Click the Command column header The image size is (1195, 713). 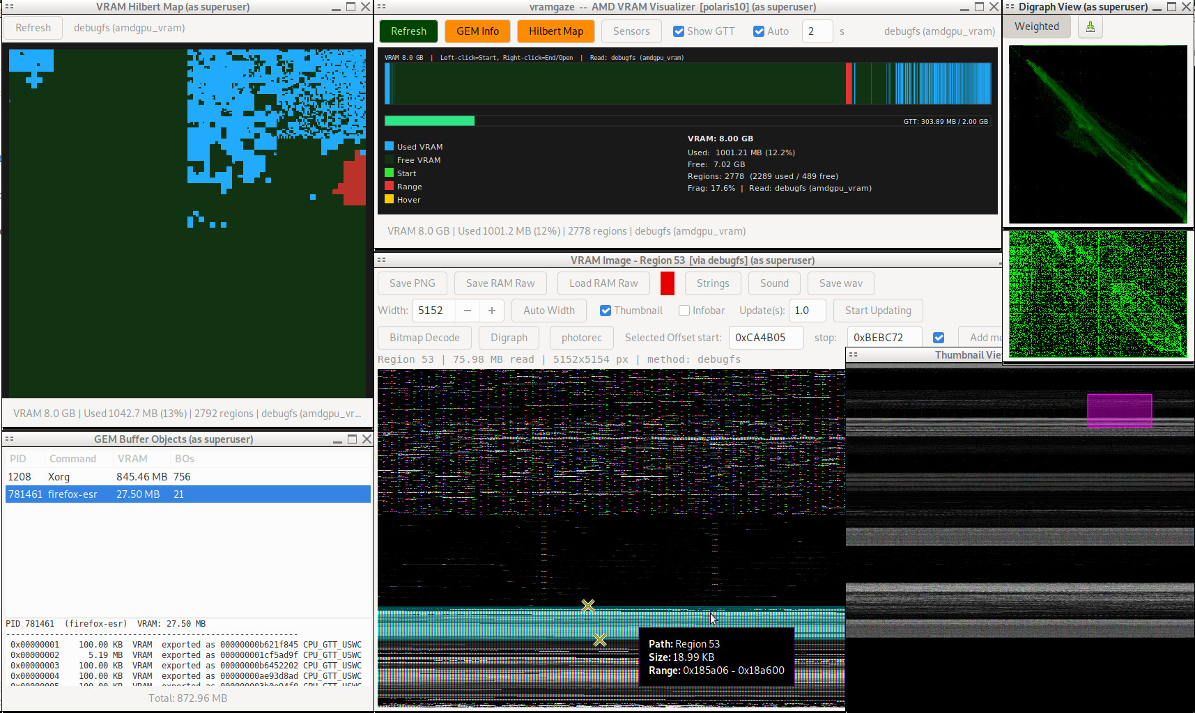click(72, 459)
